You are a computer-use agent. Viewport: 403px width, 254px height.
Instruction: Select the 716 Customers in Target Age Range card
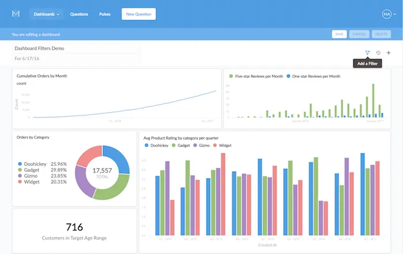[75, 230]
